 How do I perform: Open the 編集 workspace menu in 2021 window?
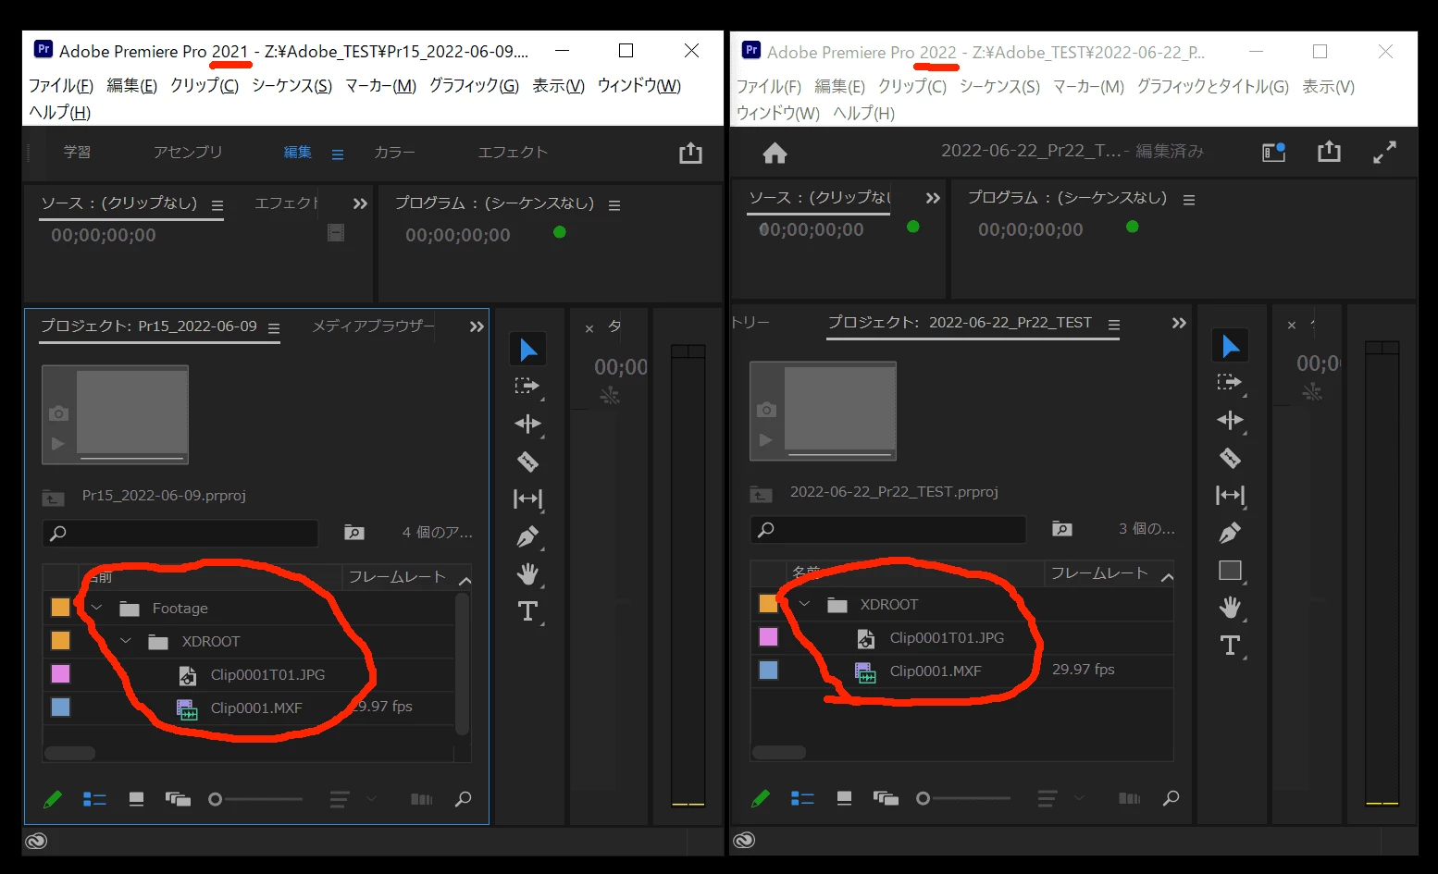tap(338, 154)
